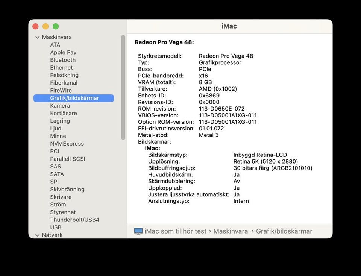
Task: Open the Apple Pay sidebar entry
Action: tap(63, 52)
